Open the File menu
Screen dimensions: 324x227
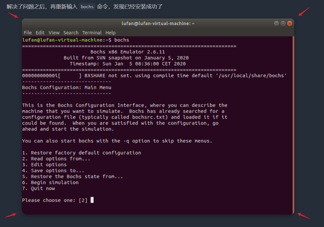[x=28, y=33]
